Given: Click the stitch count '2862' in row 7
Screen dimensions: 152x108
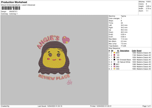Looking at the screenshot, I should point(117,66).
